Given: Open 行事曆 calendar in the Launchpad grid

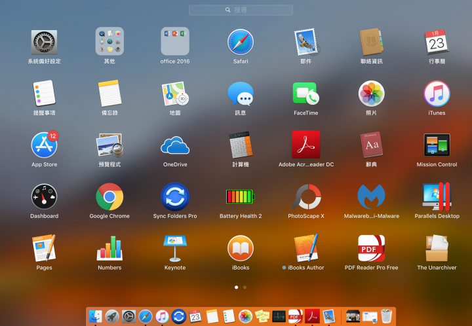Looking at the screenshot, I should (x=437, y=42).
